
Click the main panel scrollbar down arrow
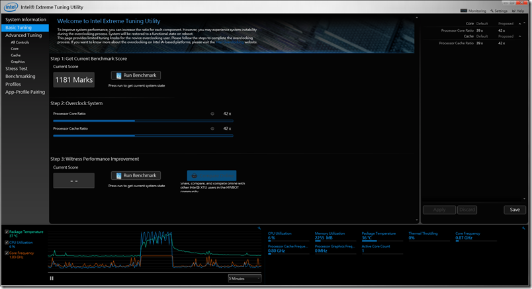pyautogui.click(x=417, y=220)
